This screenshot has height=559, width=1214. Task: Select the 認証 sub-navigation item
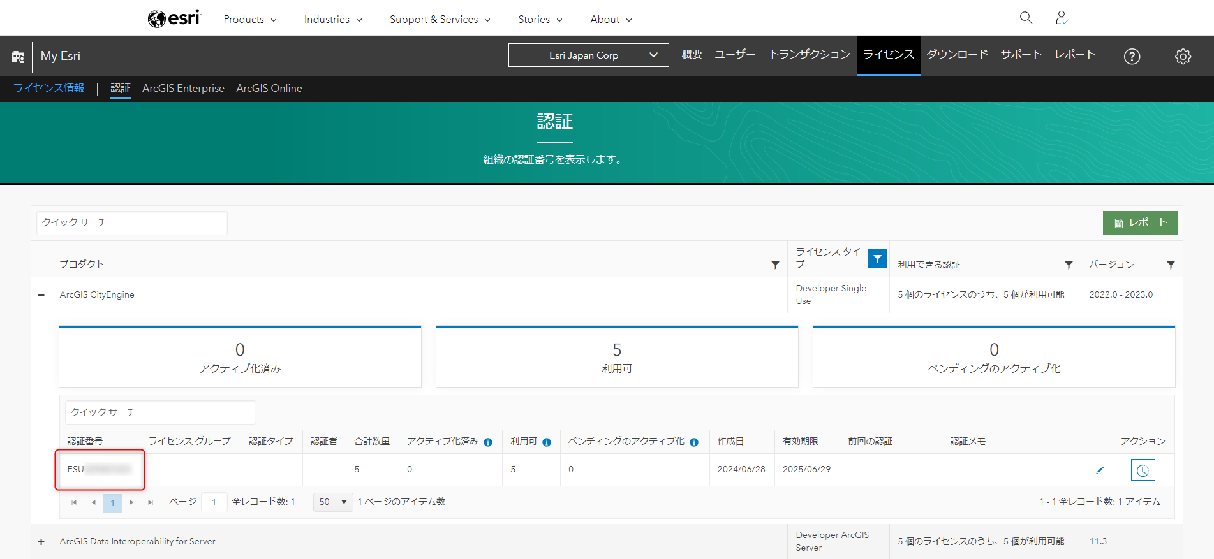tap(121, 88)
